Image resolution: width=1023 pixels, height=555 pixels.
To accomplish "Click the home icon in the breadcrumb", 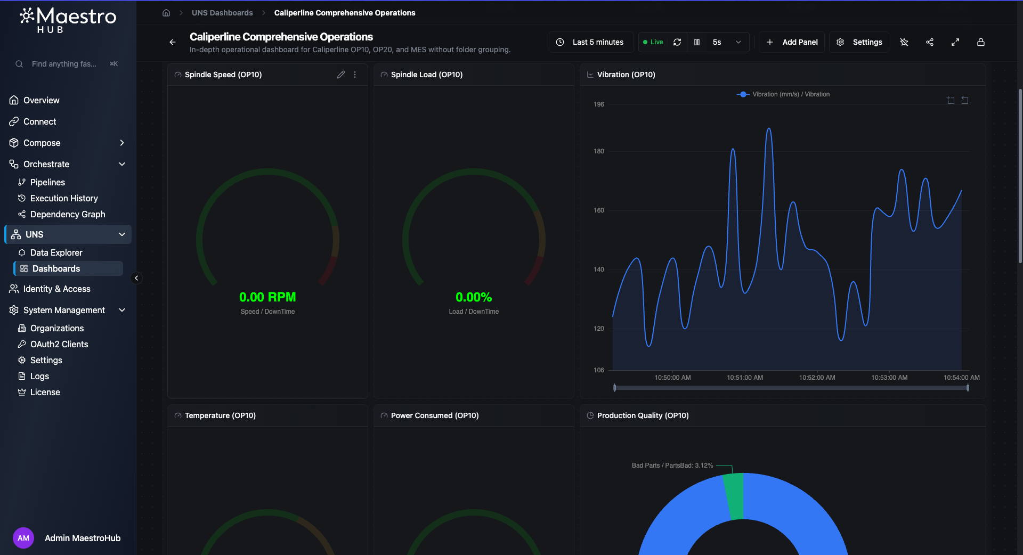I will [x=166, y=13].
